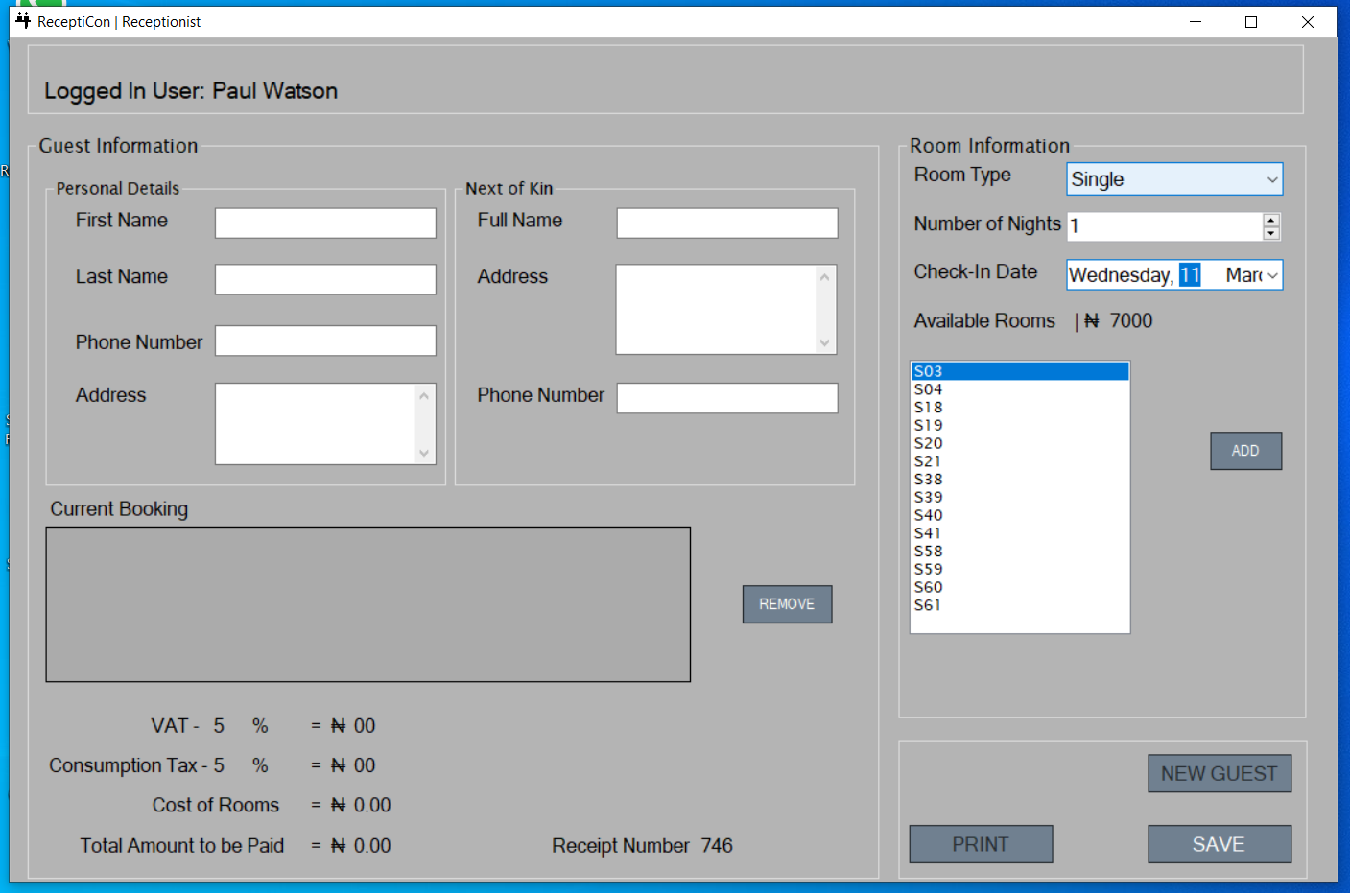The height and width of the screenshot is (893, 1350).
Task: Select room S03 in Available Rooms
Action: pyautogui.click(x=1020, y=371)
